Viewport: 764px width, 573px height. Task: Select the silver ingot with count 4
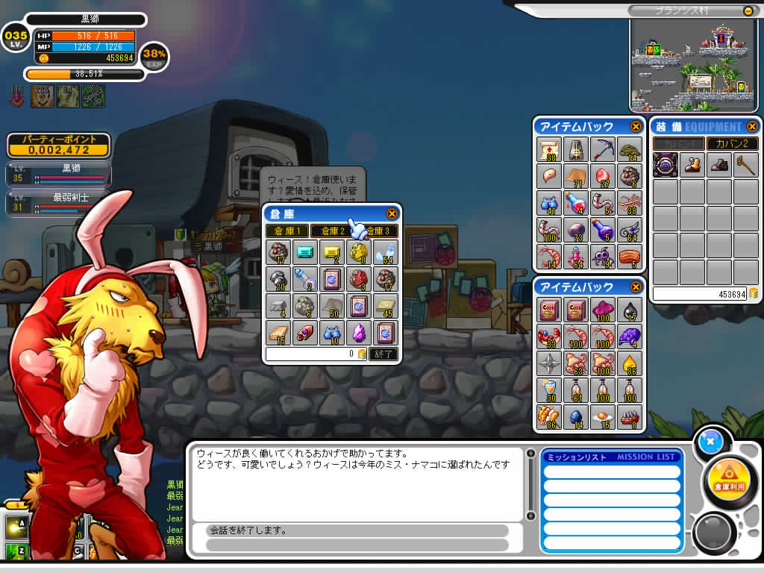coord(278,306)
